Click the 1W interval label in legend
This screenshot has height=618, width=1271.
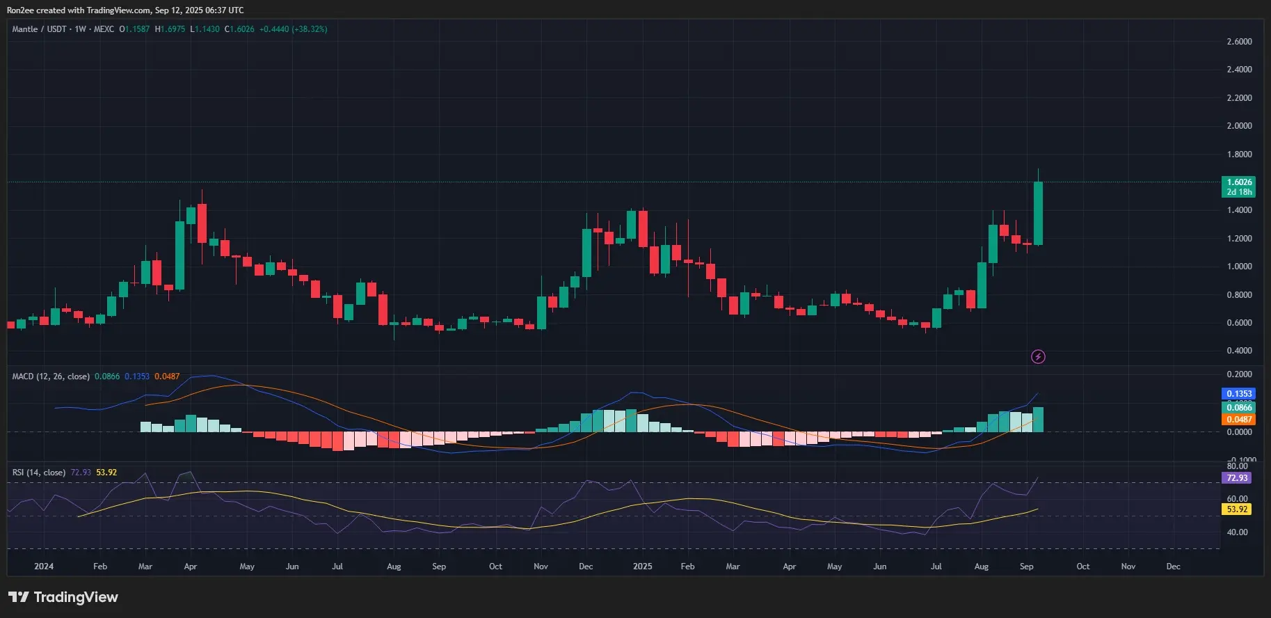81,29
